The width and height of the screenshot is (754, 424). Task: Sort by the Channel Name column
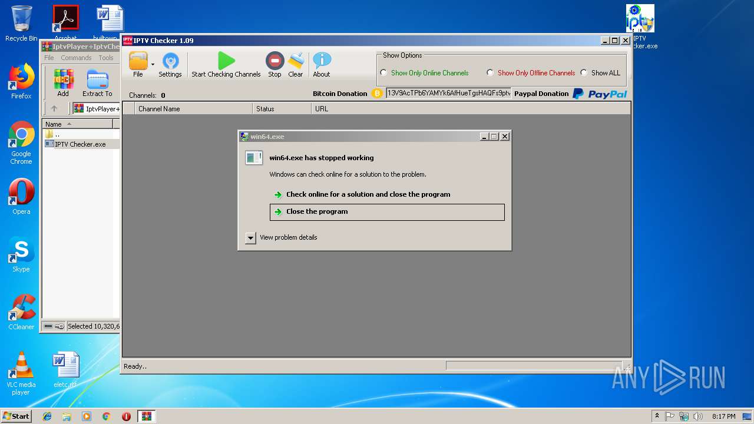pyautogui.click(x=193, y=109)
